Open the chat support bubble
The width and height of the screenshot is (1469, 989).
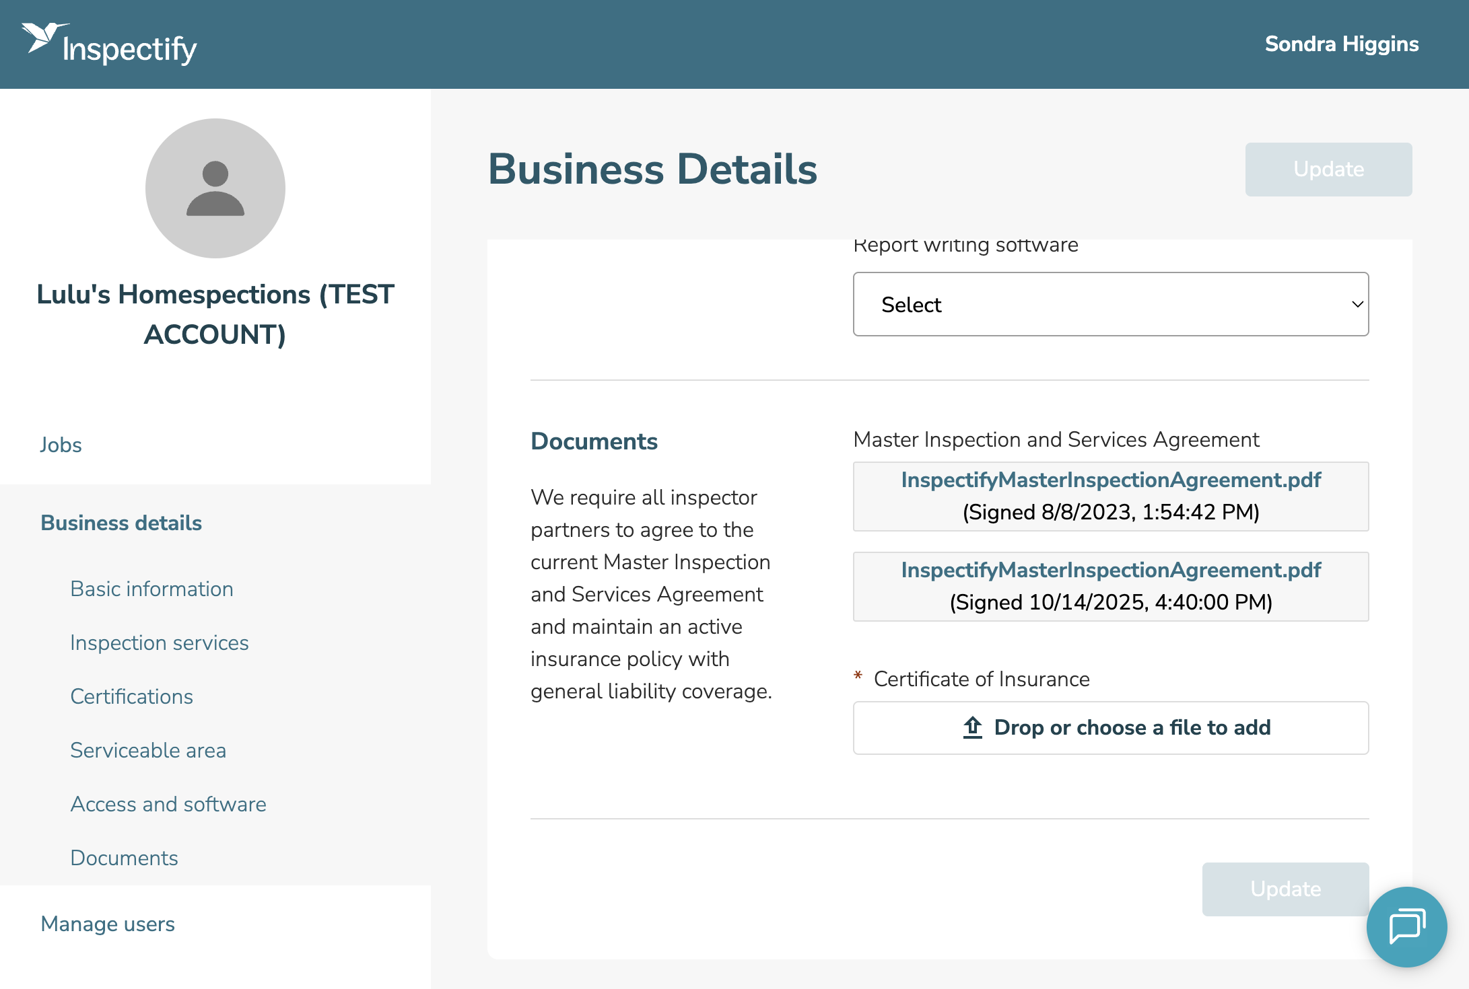coord(1406,926)
